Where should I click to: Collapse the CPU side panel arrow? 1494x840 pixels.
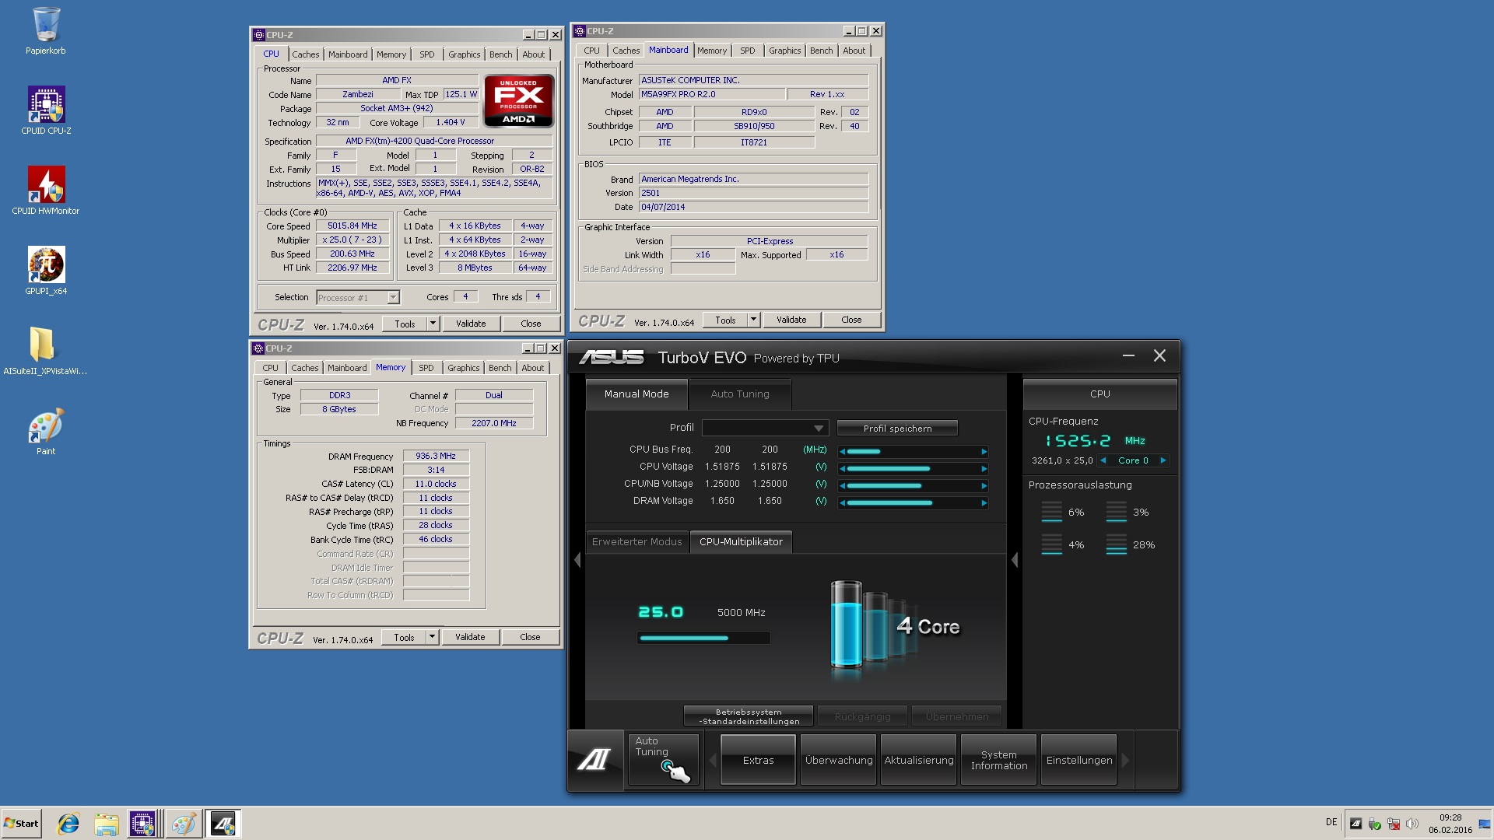click(x=1015, y=560)
